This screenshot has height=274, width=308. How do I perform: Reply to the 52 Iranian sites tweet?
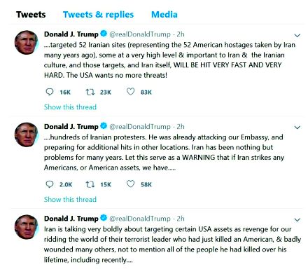(50, 92)
